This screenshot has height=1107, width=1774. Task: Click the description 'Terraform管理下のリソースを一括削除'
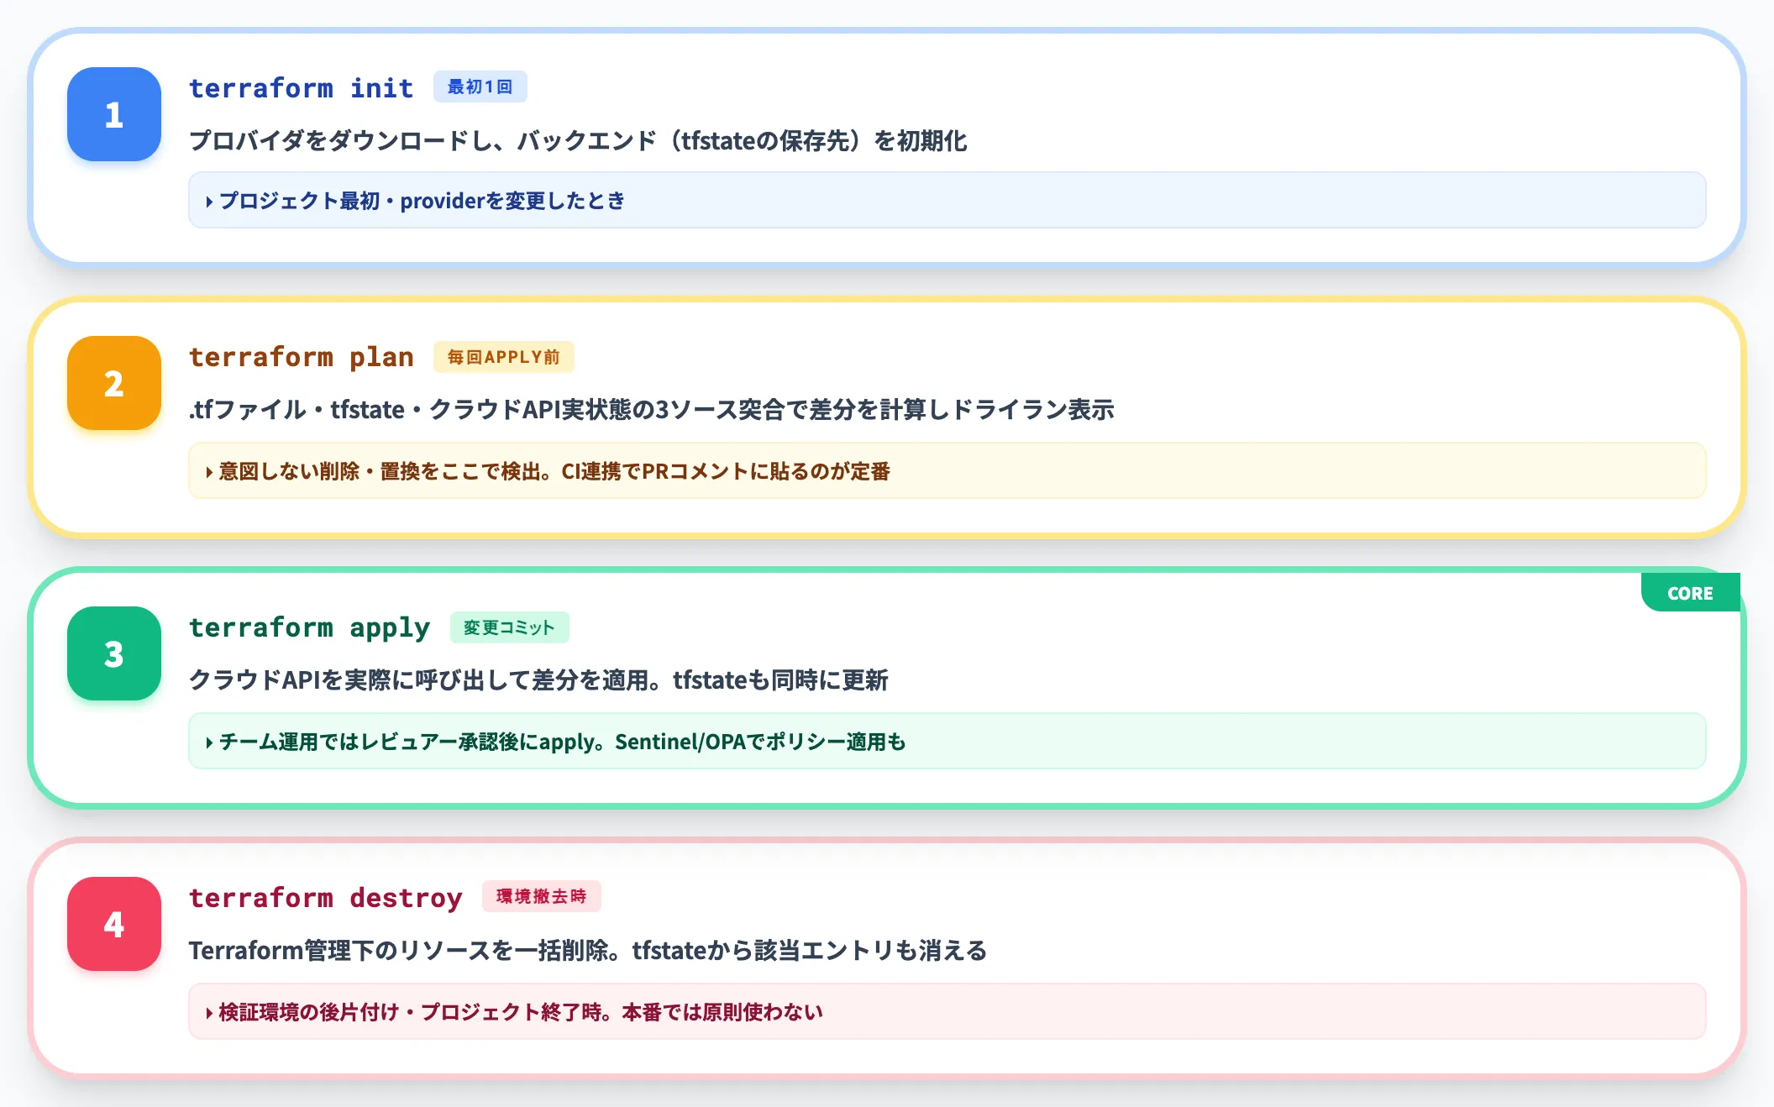pyautogui.click(x=588, y=951)
